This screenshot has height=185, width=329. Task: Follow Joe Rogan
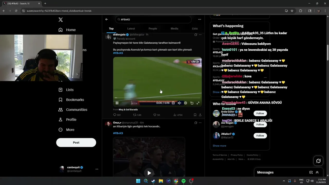coord(260,124)
